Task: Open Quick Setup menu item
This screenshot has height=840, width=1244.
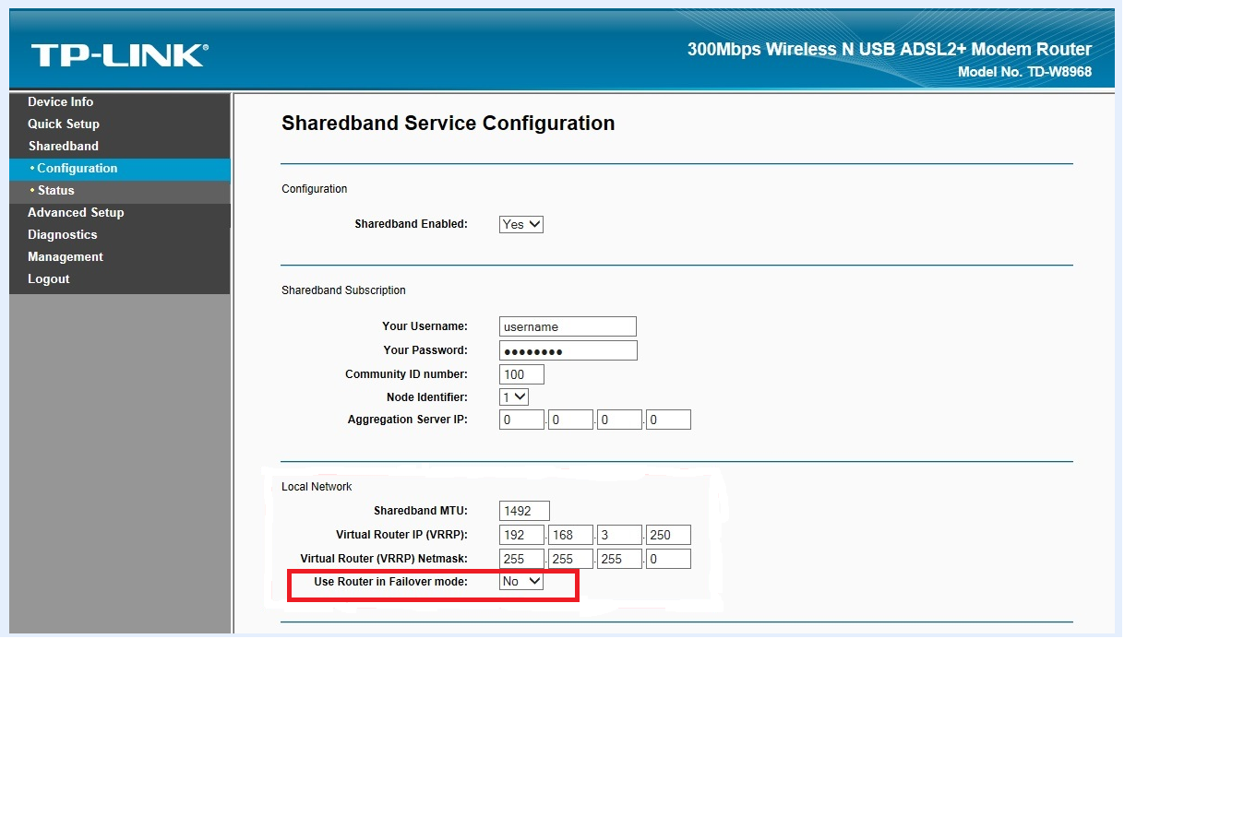Action: pos(64,124)
